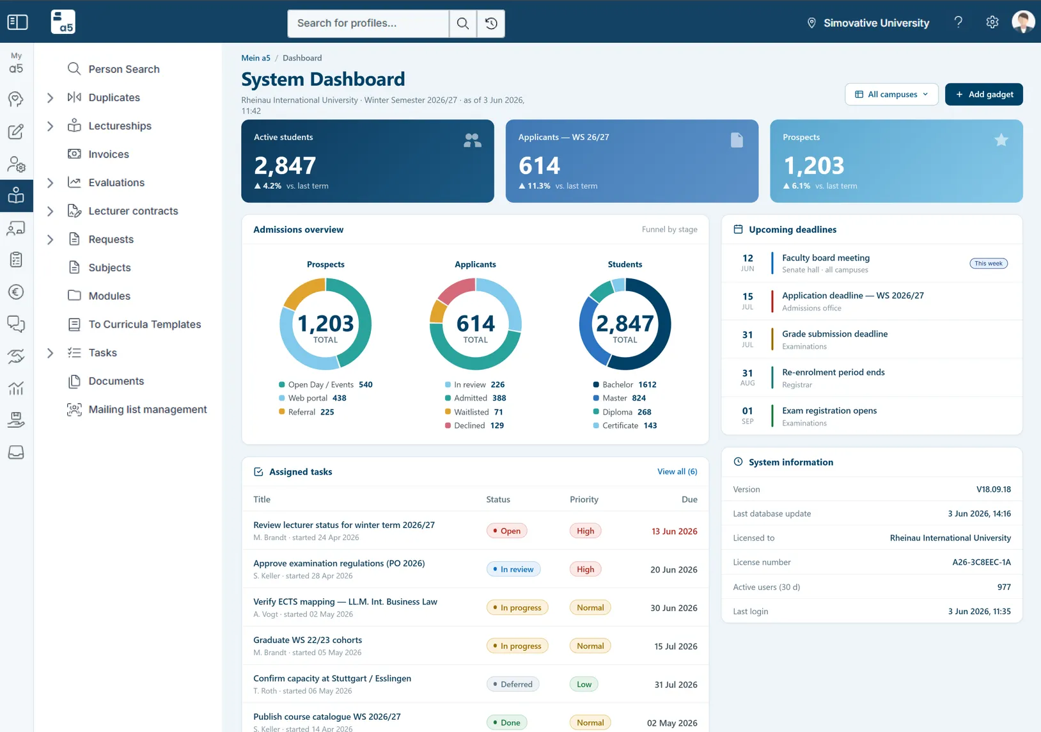
Task: Click the This week badge
Action: (989, 264)
